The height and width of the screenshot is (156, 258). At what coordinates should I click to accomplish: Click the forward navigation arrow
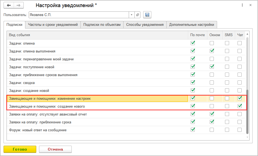[x=19, y=5]
